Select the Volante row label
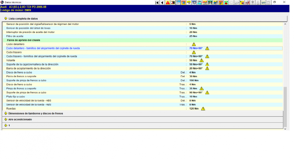The image size is (294, 159). [11, 60]
